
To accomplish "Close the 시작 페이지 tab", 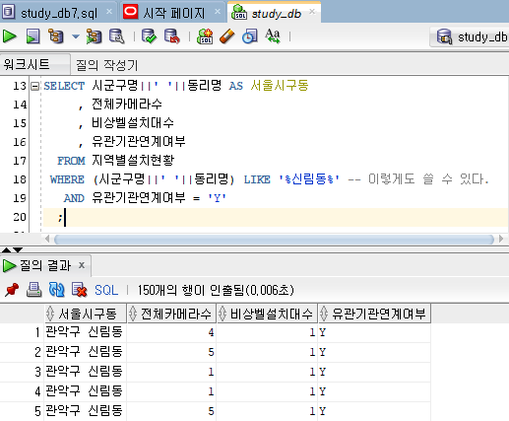I will [218, 12].
